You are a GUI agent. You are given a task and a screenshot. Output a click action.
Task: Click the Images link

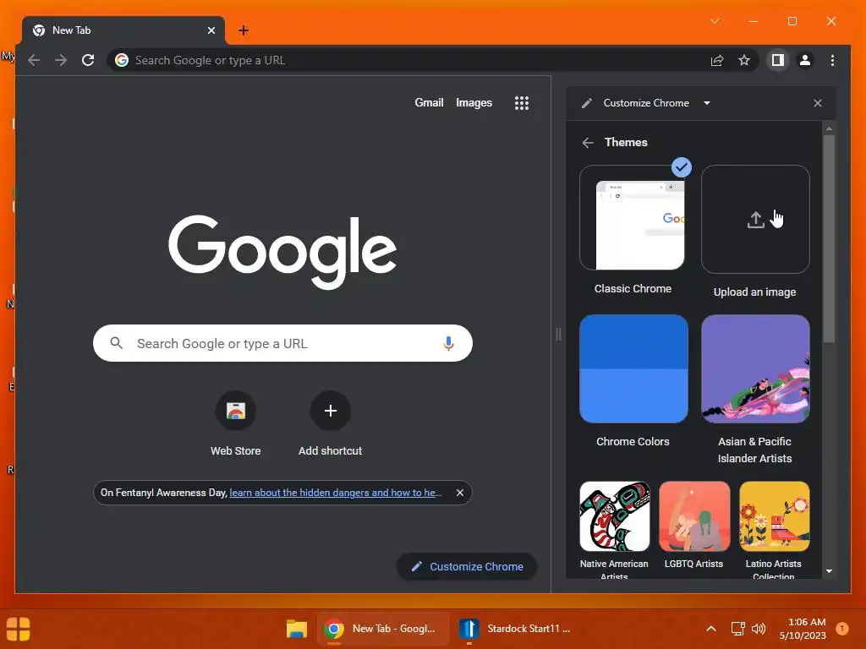click(x=474, y=102)
